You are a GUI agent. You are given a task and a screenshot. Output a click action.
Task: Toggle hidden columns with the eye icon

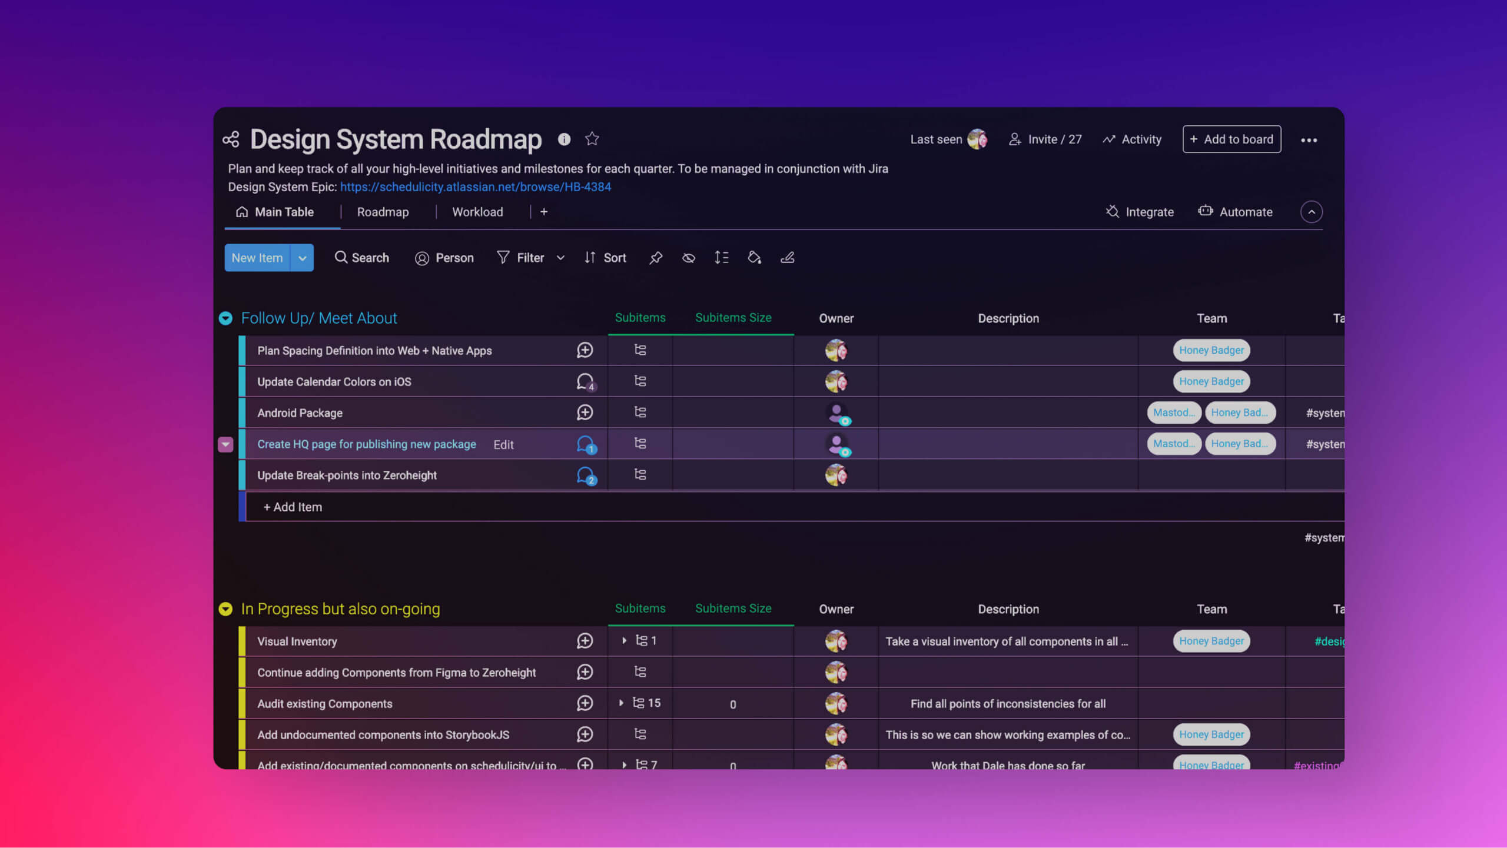[688, 258]
